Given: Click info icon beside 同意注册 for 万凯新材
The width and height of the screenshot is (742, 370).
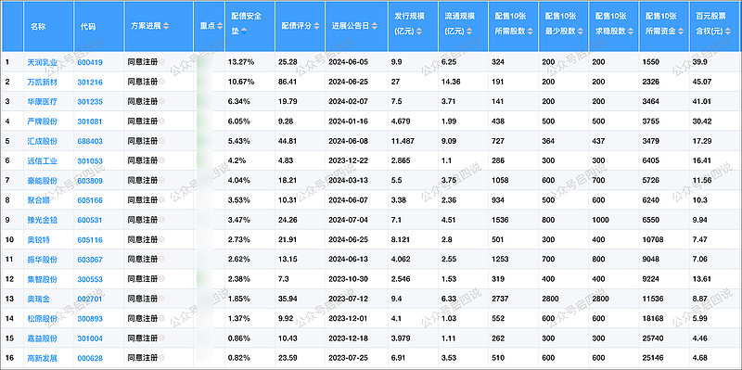Looking at the screenshot, I should point(161,82).
